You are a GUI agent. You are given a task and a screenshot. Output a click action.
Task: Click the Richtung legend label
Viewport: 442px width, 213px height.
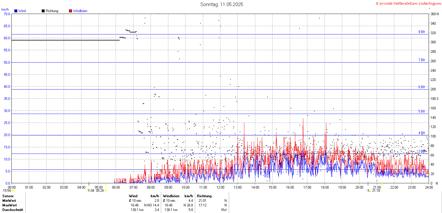(x=52, y=11)
